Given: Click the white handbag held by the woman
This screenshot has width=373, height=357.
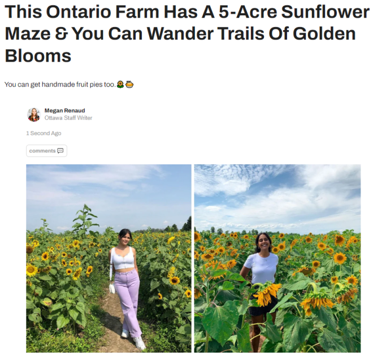Looking at the screenshot, I should pos(112,288).
